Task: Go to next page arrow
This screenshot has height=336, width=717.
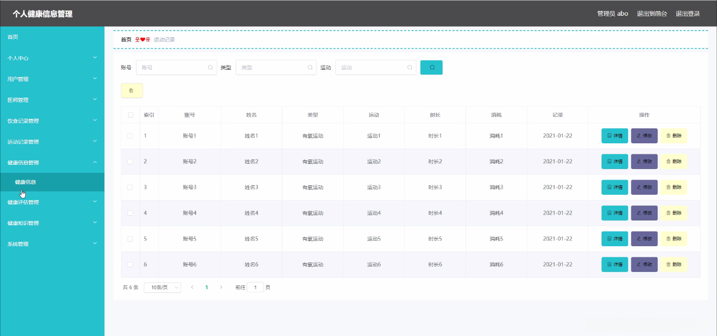Action: [221, 287]
